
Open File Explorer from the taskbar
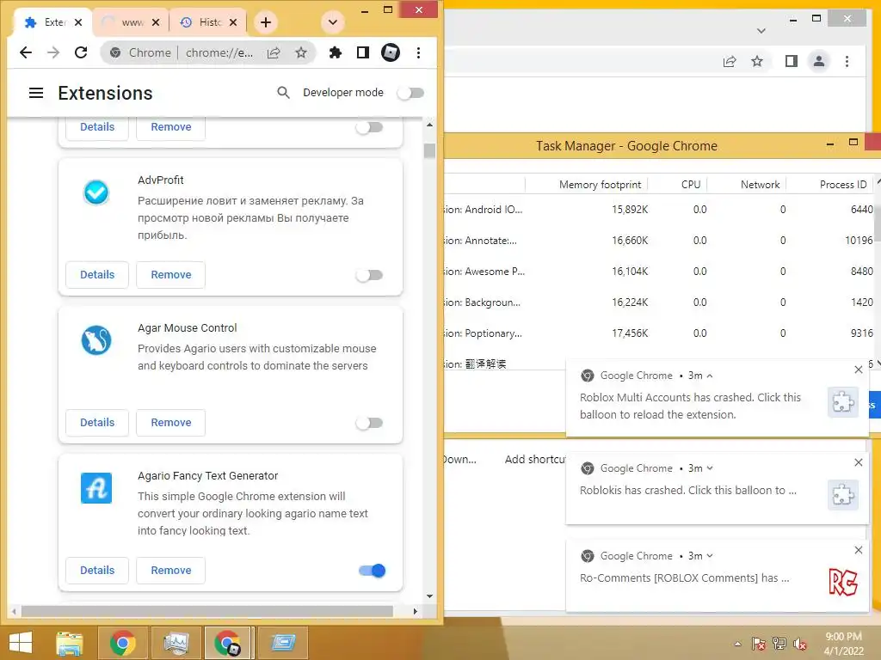[70, 643]
